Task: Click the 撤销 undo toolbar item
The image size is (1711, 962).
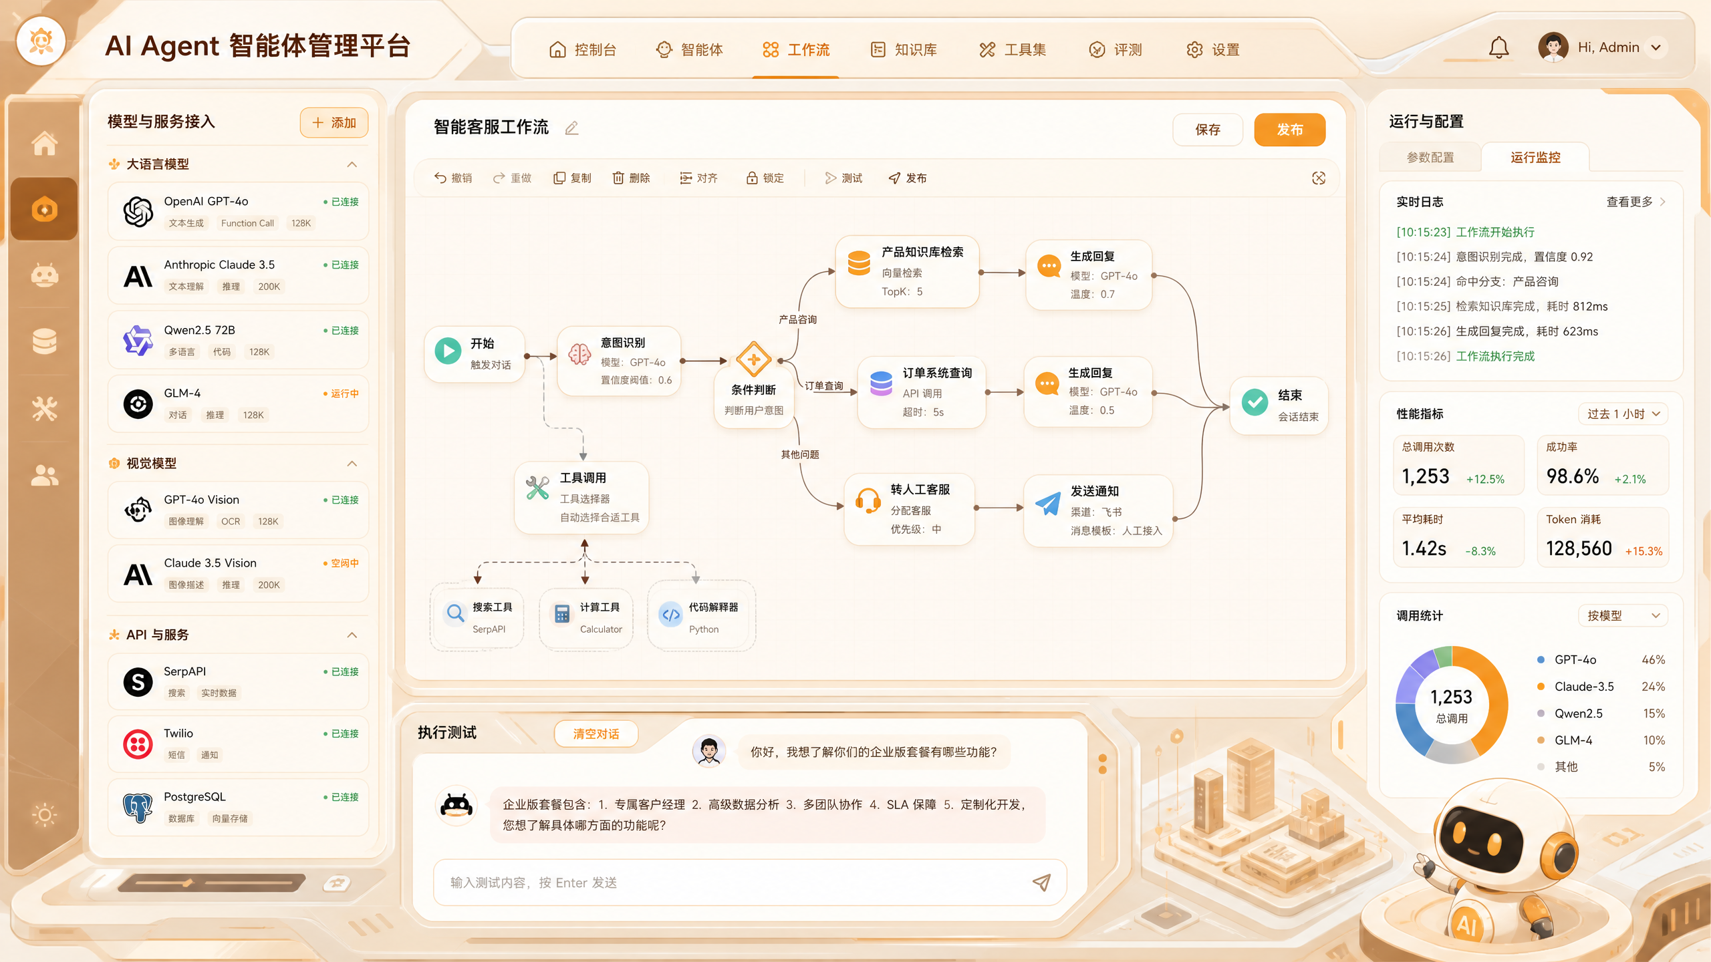Action: (x=453, y=178)
